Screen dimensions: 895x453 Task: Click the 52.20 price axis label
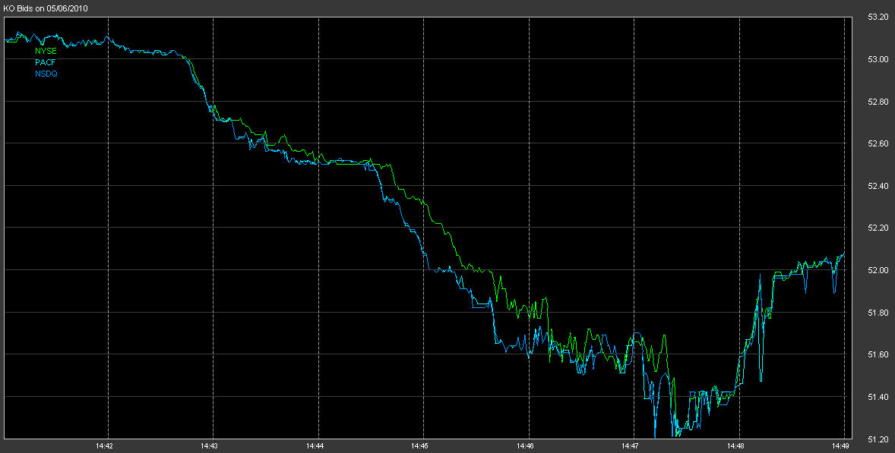pos(878,228)
